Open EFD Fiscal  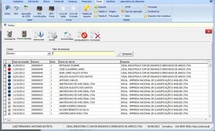coord(51,12)
